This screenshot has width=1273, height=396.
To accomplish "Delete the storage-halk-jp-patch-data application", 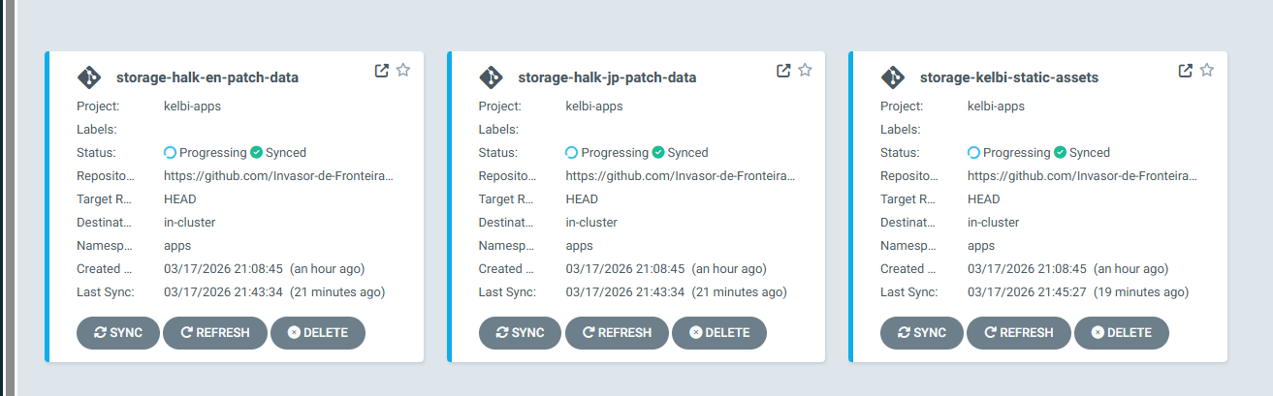I will point(719,332).
